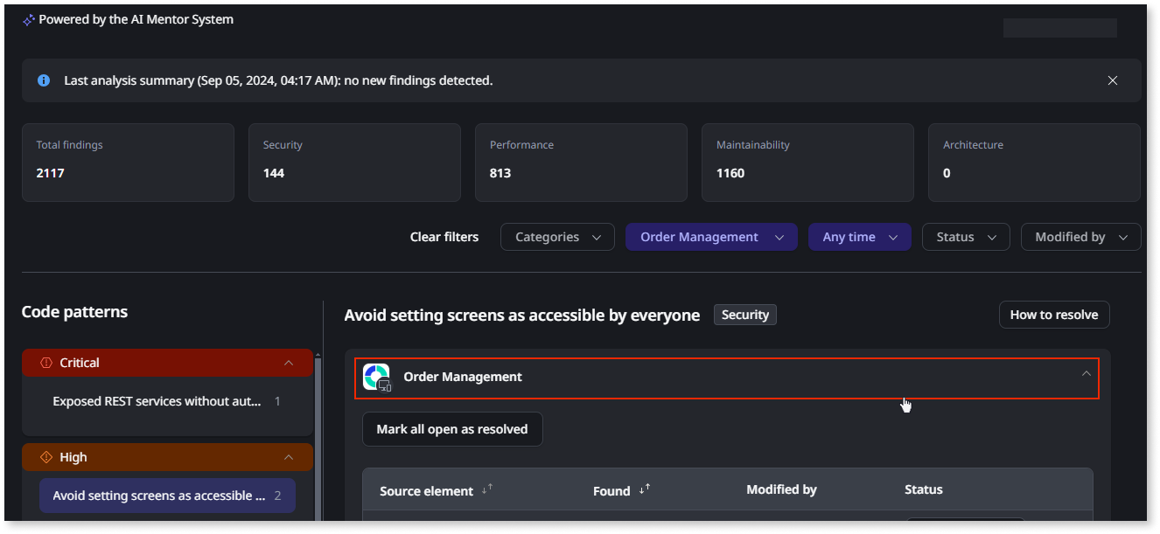This screenshot has width=1160, height=534.
Task: Click the Clear filters link
Action: pyautogui.click(x=444, y=237)
